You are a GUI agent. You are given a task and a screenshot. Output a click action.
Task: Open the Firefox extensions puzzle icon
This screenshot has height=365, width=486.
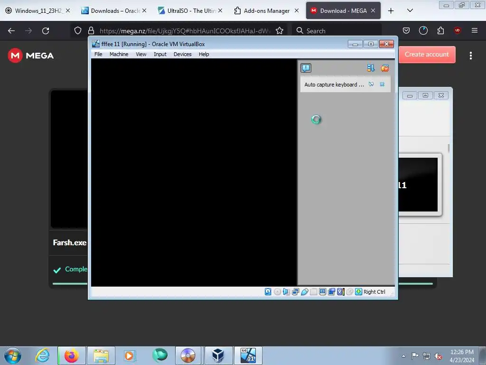[440, 30]
